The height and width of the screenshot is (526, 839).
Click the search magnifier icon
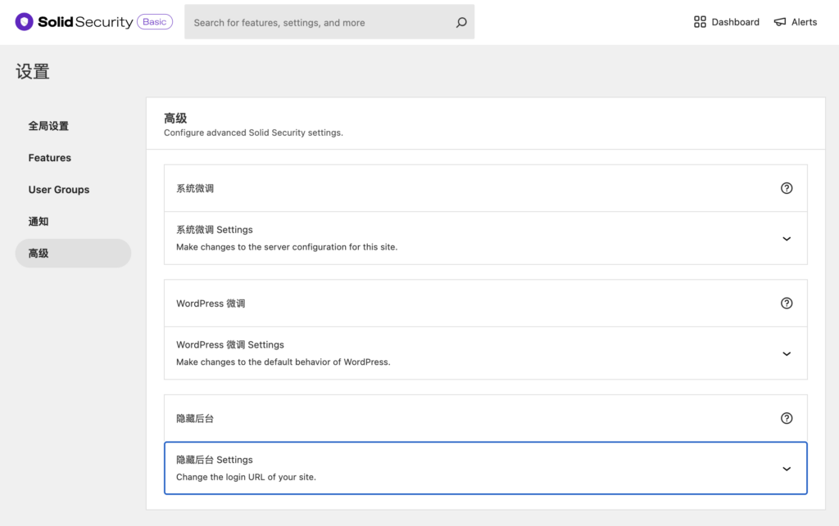460,22
